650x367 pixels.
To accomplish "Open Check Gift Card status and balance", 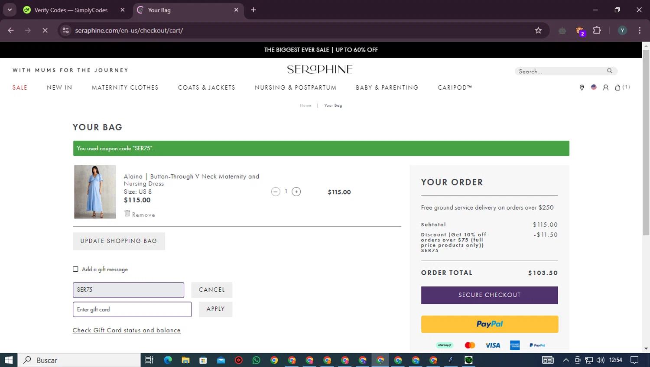I will [x=127, y=330].
